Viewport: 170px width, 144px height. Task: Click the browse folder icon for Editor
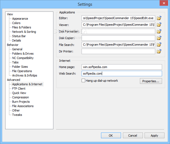[159, 18]
